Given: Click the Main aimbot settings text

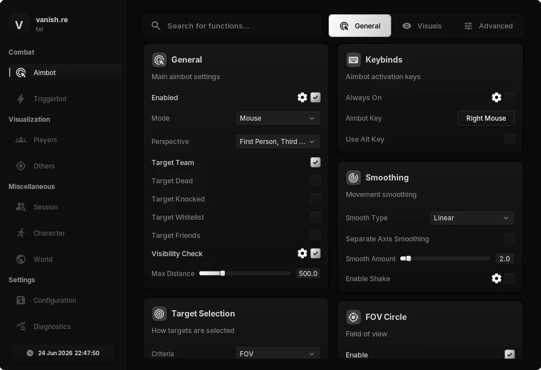Looking at the screenshot, I should (x=186, y=76).
